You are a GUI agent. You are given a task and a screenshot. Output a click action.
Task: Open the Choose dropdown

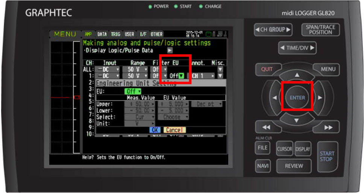pyautogui.click(x=173, y=117)
